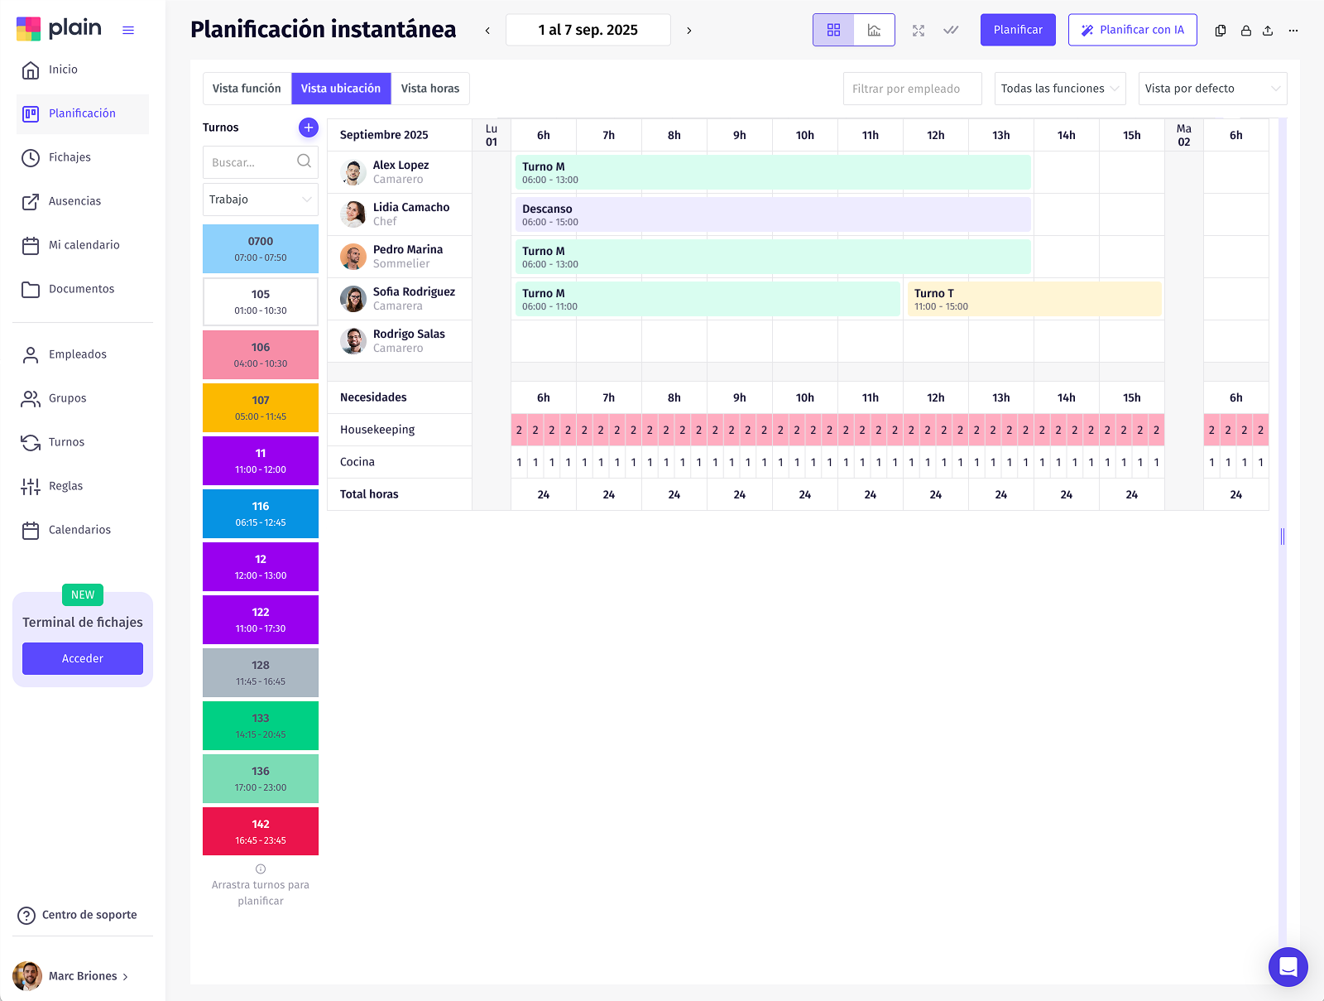1324x1001 pixels.
Task: Switch to Vista función tab
Action: pos(247,89)
